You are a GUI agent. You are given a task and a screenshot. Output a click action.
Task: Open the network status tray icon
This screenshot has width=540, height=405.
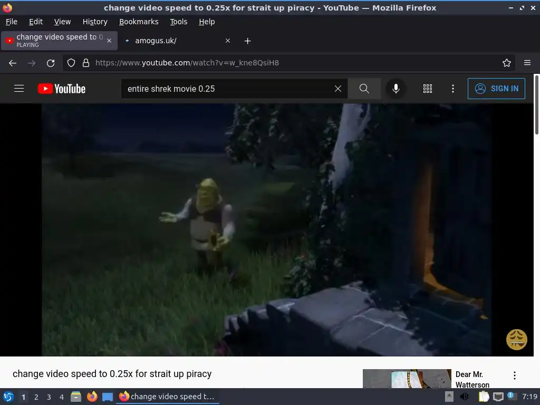498,397
